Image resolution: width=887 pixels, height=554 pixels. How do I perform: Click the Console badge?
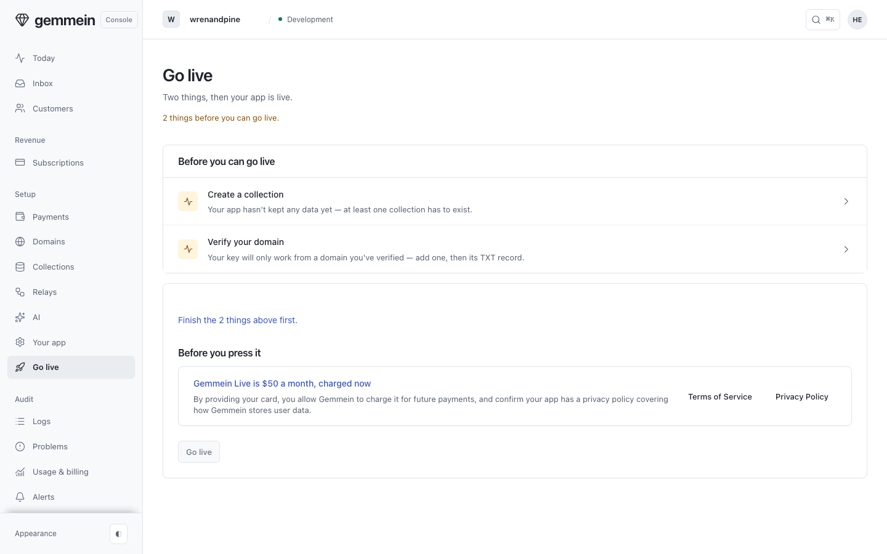click(x=119, y=20)
